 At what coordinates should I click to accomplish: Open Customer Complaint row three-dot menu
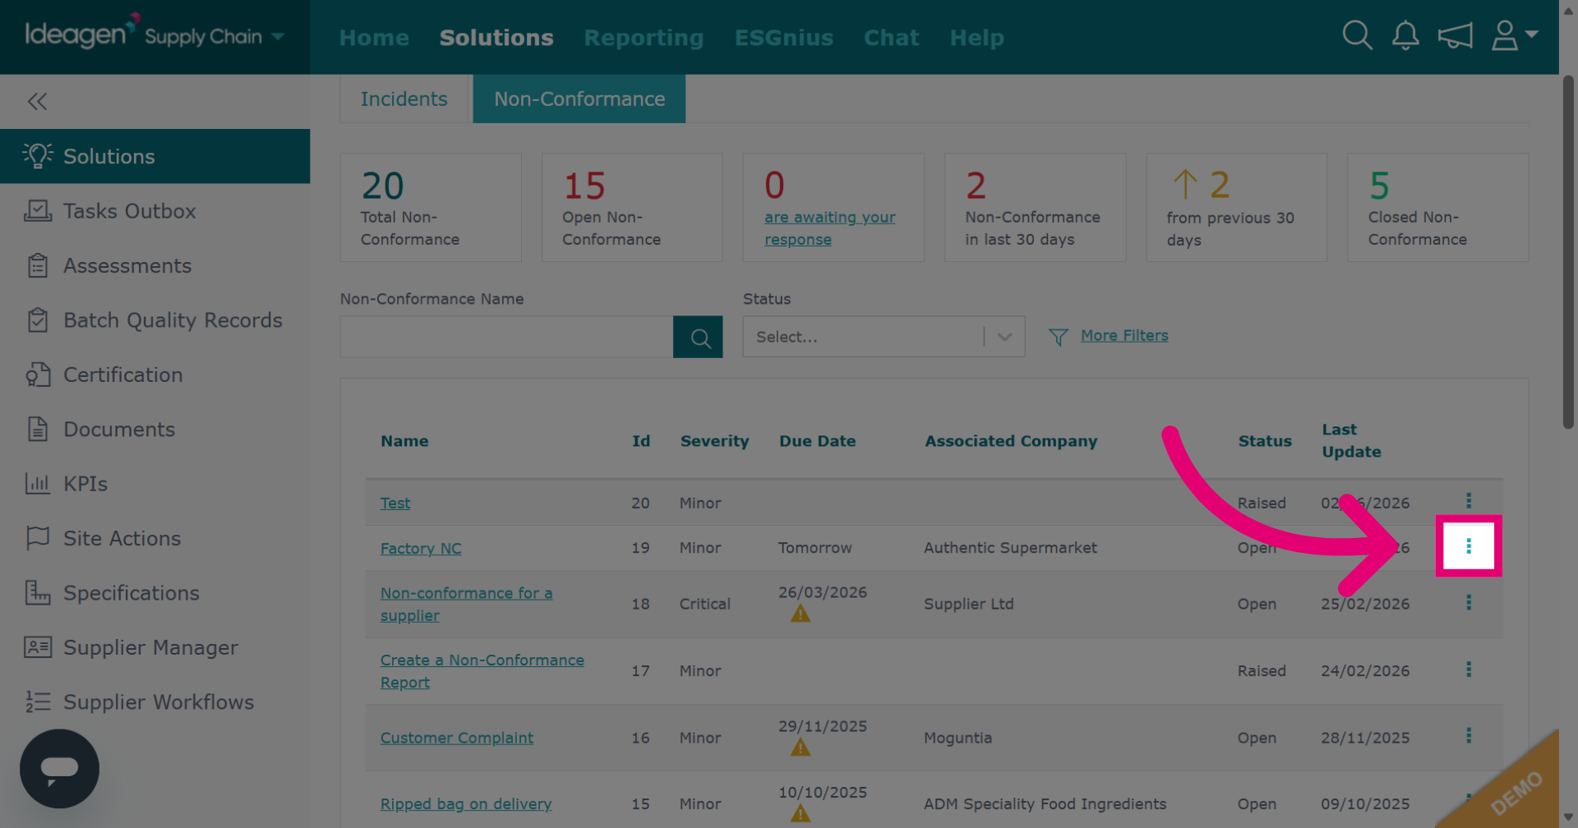[x=1469, y=735]
